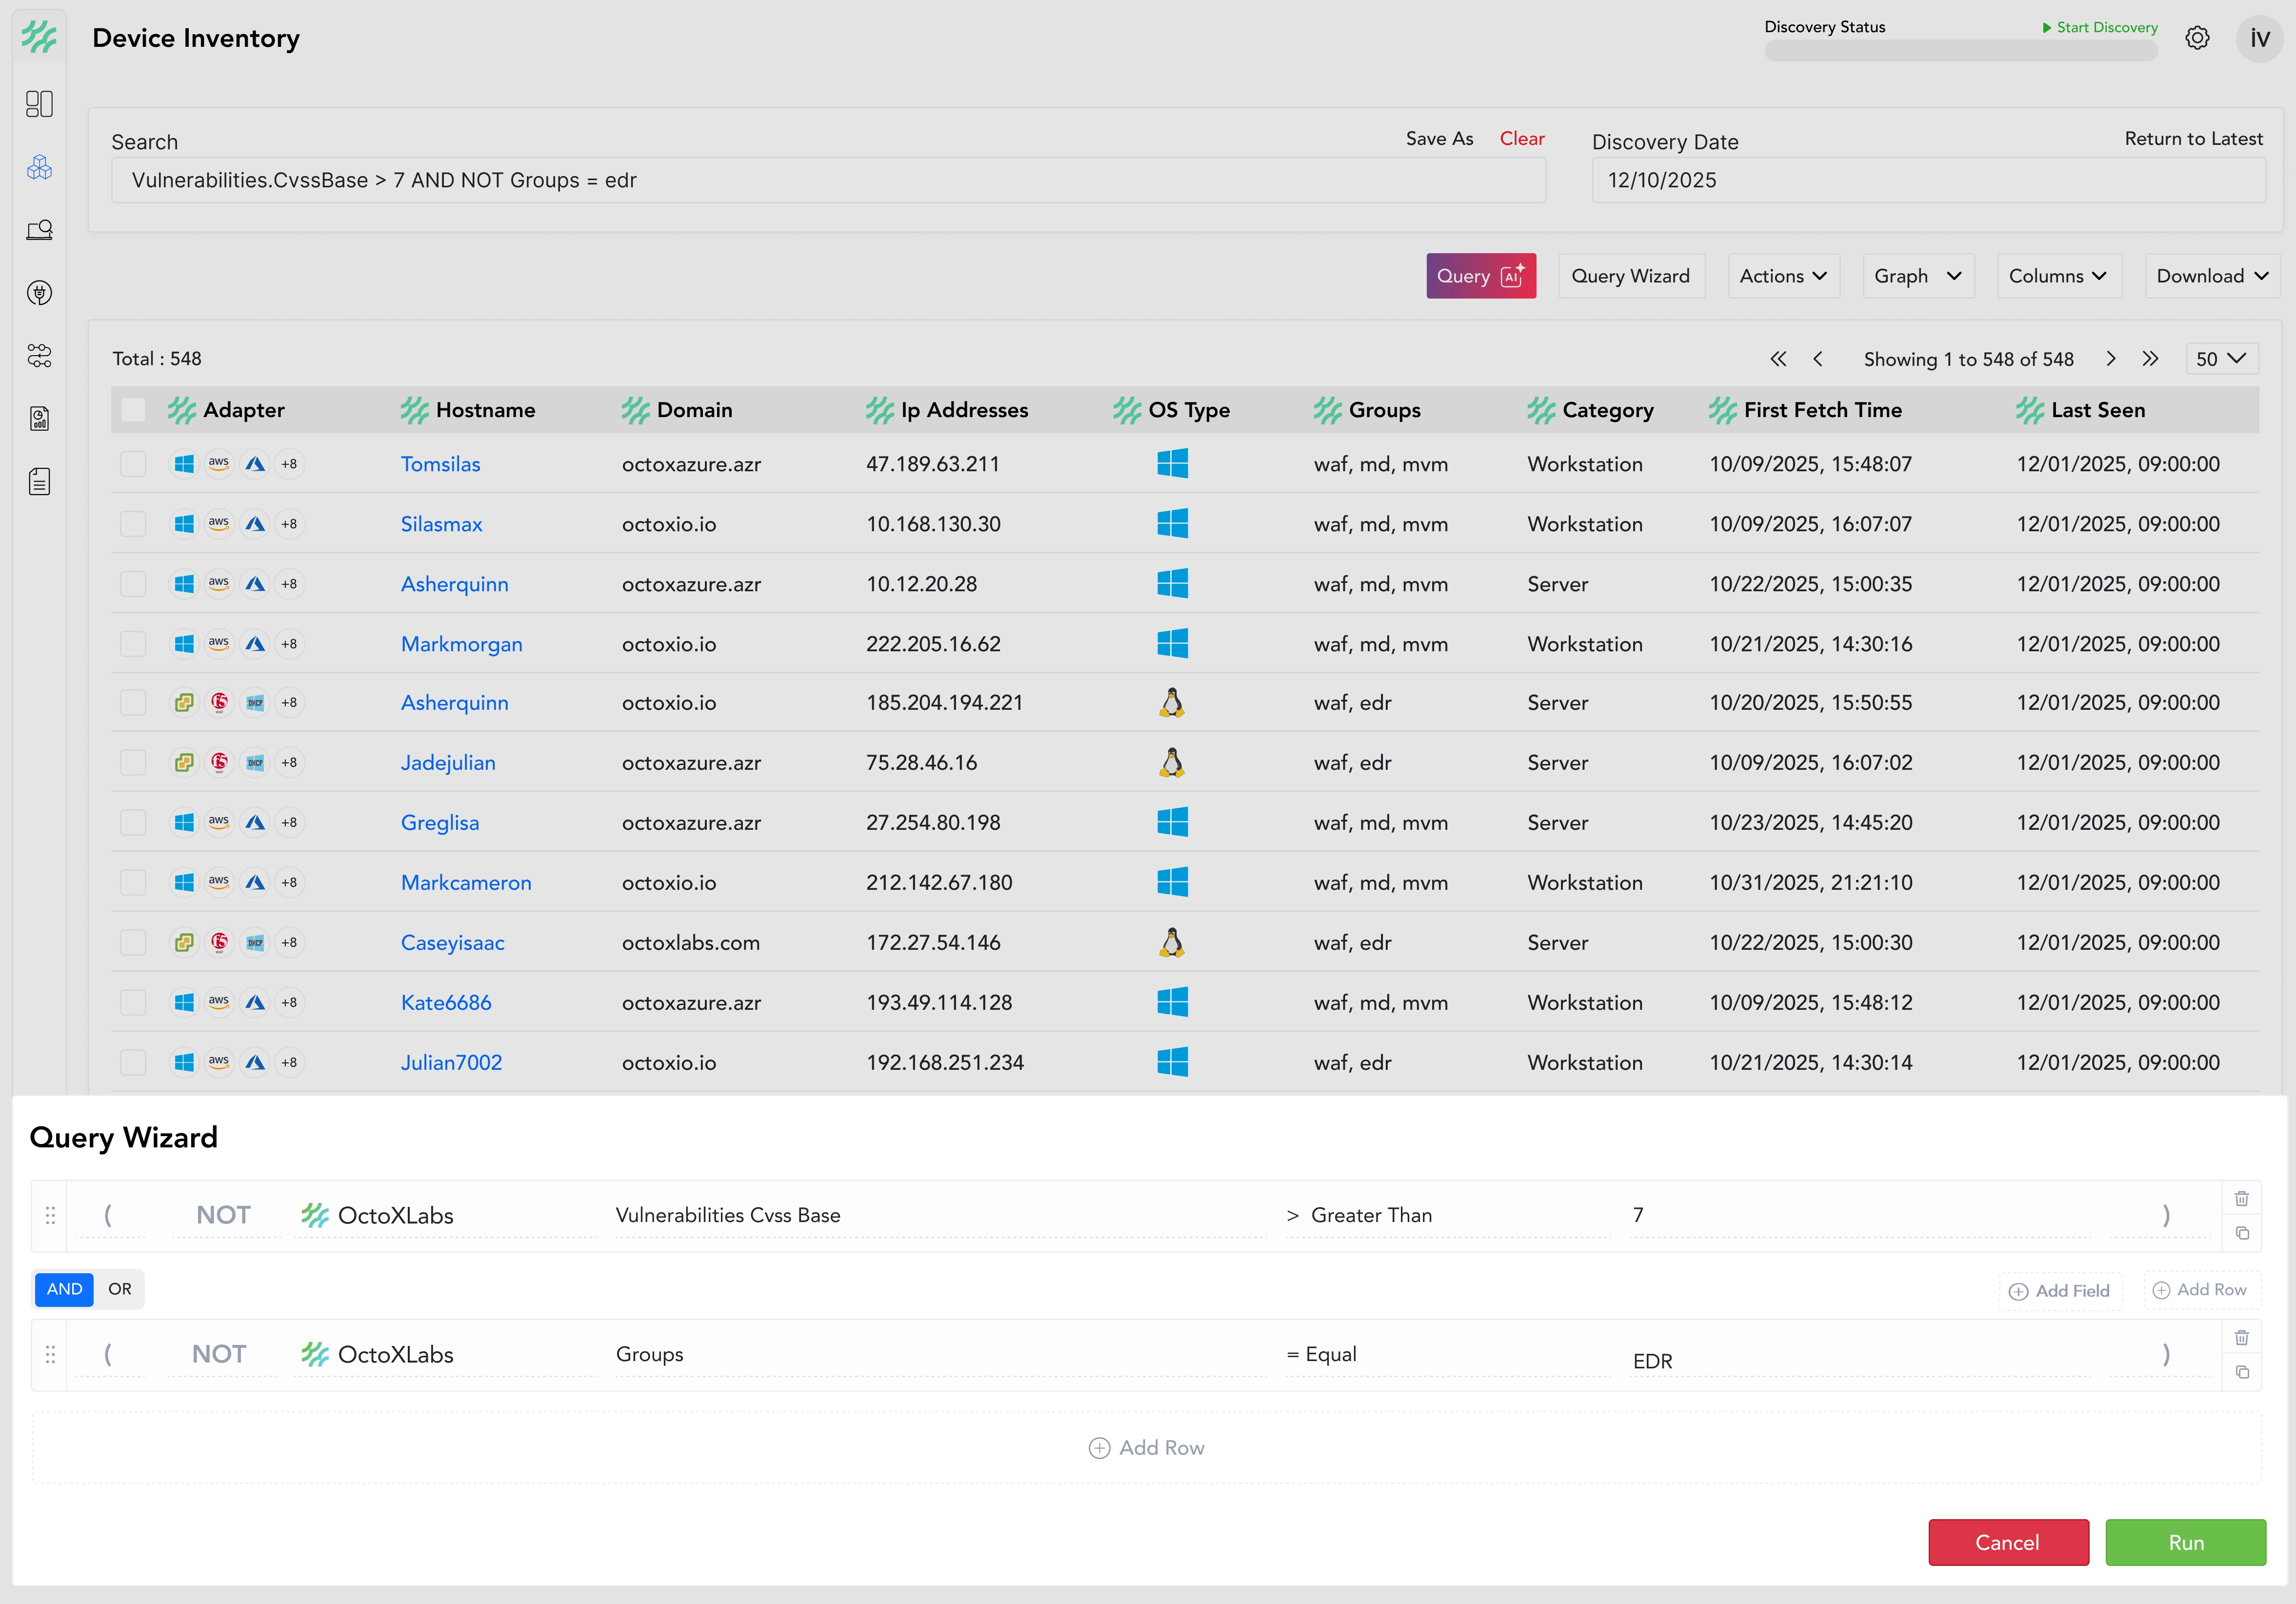This screenshot has height=1604, width=2296.
Task: Click the green Run button
Action: coord(2186,1543)
